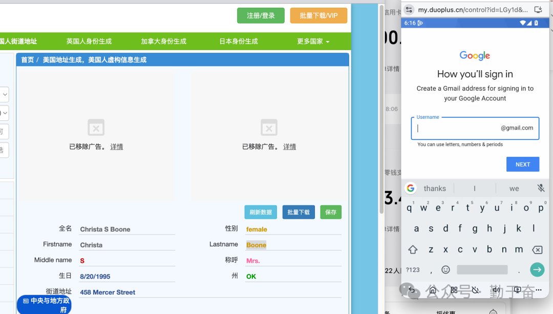Tap the m key
Viewport: 553px width, 314px height.
pos(519,249)
